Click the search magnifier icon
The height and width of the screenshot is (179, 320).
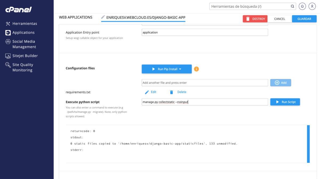[x=293, y=6]
